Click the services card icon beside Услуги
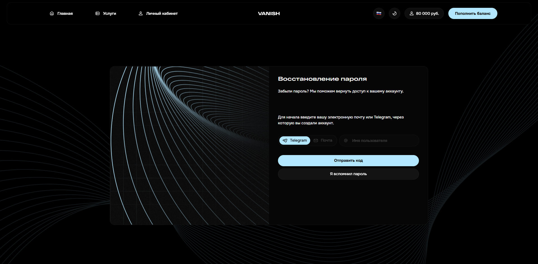Viewport: 538px width, 264px height. click(x=98, y=13)
